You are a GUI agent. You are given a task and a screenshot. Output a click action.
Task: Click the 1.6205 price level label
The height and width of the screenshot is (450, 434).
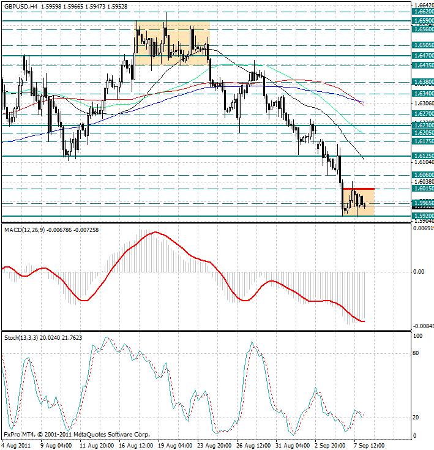pyautogui.click(x=423, y=133)
